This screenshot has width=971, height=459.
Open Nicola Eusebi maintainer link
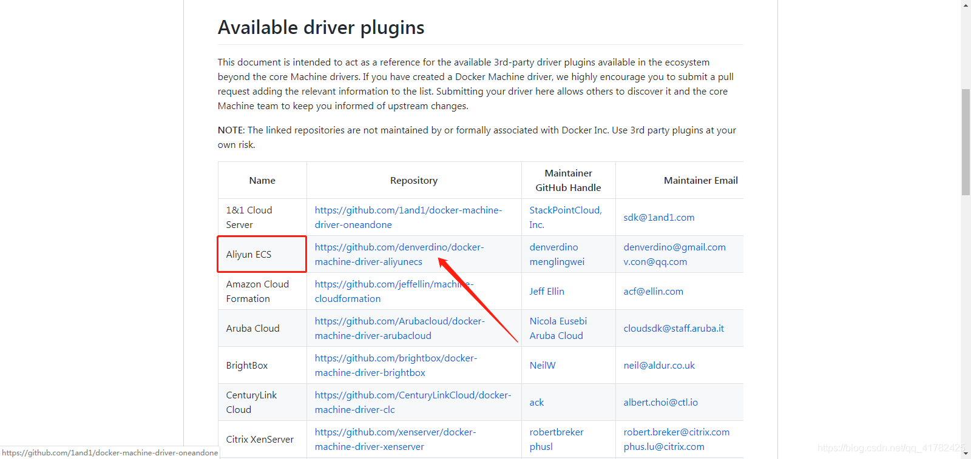(558, 321)
